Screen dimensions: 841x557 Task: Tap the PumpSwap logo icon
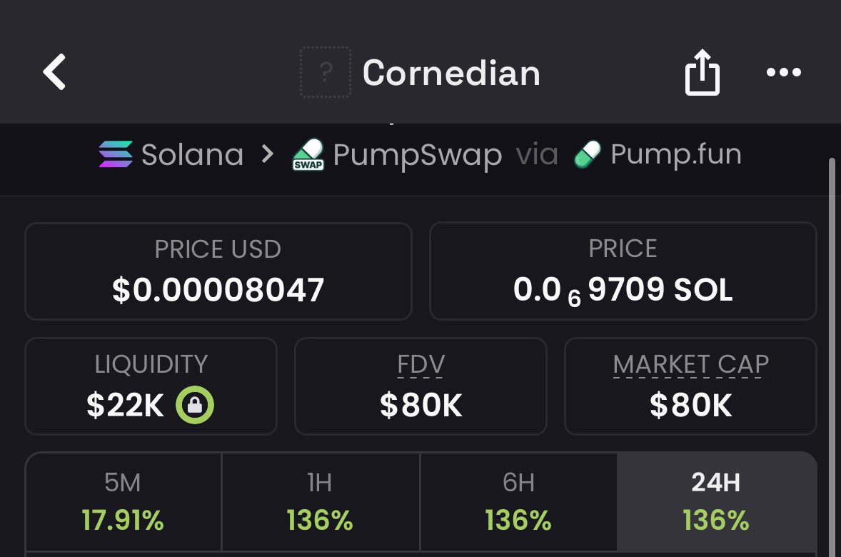pos(308,155)
